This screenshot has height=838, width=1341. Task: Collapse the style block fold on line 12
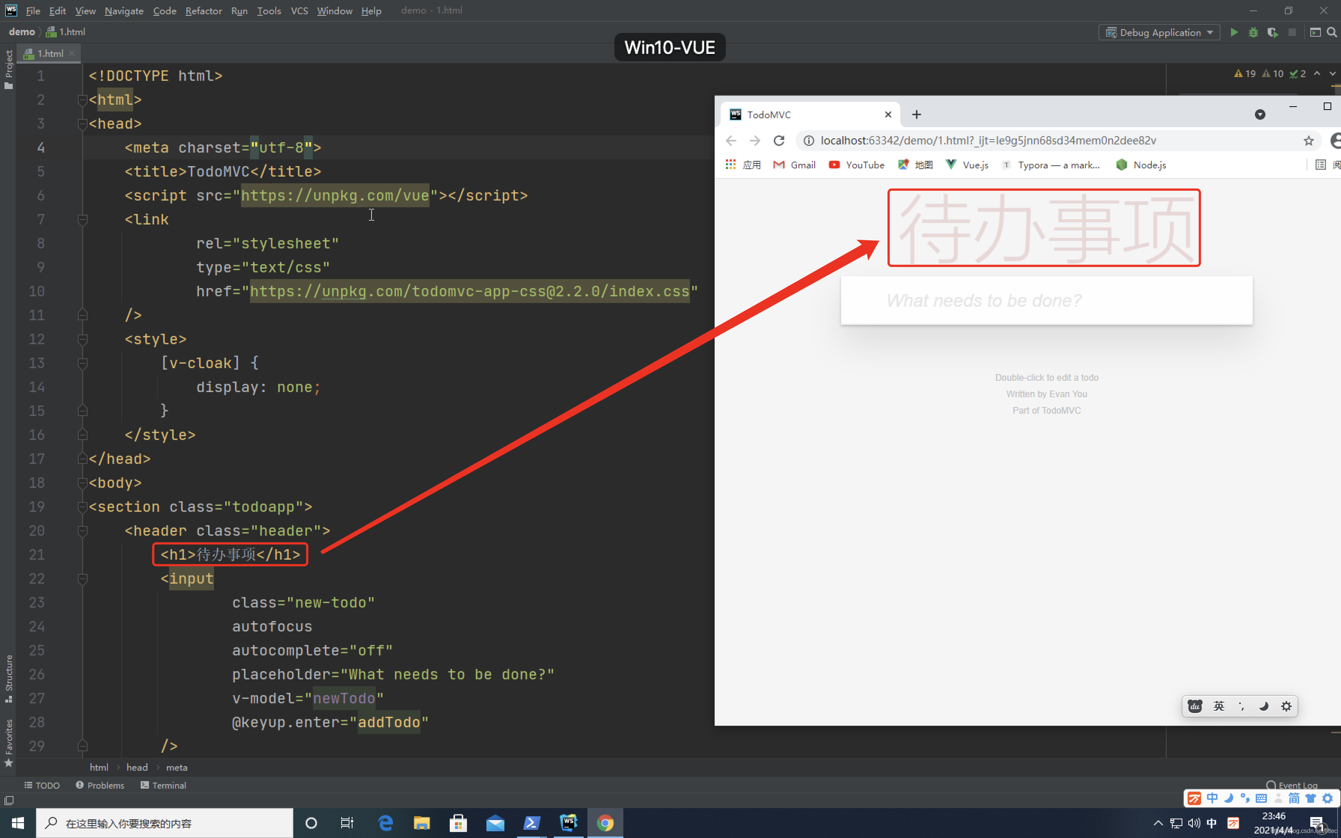pyautogui.click(x=83, y=339)
